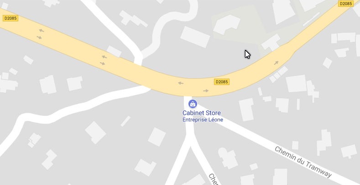The width and height of the screenshot is (360, 185).
Task: Click the Cabinet Store shopping bag pin
Action: click(193, 104)
